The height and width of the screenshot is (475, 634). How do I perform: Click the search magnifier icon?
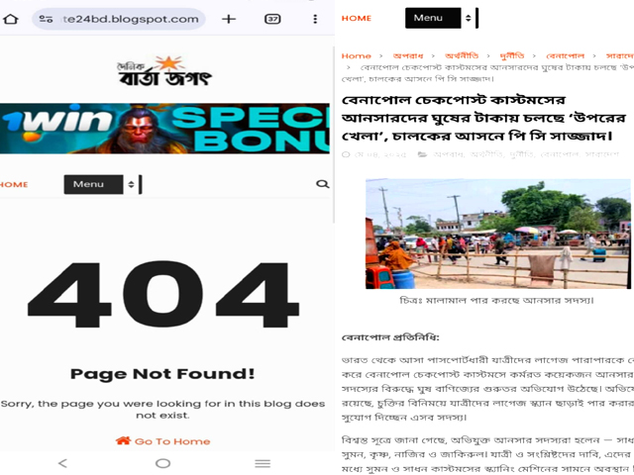pos(322,184)
